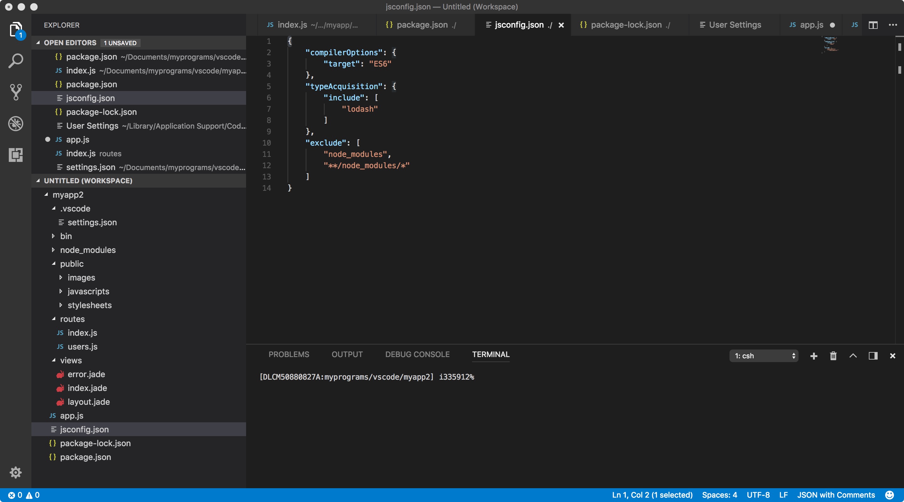Open errors and warnings status indicator
The width and height of the screenshot is (904, 502).
coord(24,495)
